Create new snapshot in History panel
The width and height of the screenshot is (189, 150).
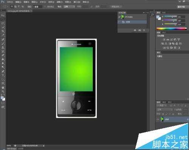139,30
